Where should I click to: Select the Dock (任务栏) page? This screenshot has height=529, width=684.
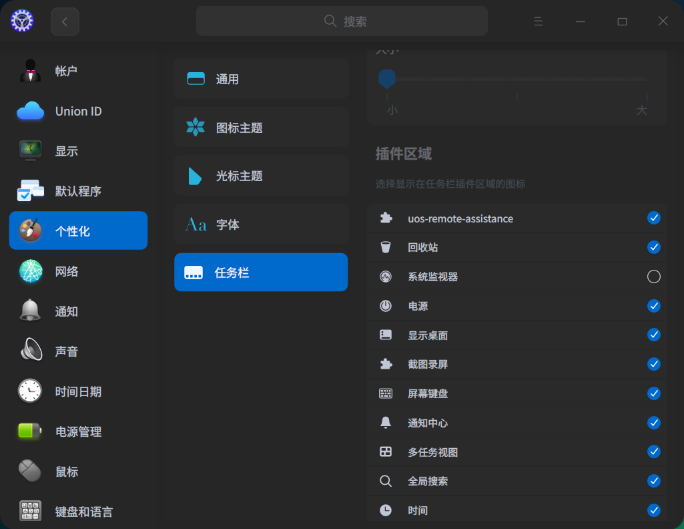(261, 273)
